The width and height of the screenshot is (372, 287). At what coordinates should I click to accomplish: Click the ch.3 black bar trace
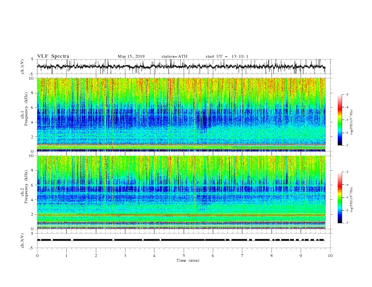tap(181, 240)
